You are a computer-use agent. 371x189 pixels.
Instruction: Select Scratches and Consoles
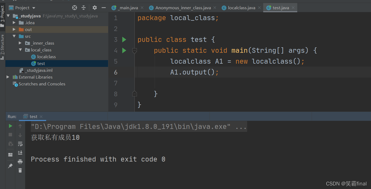39,84
